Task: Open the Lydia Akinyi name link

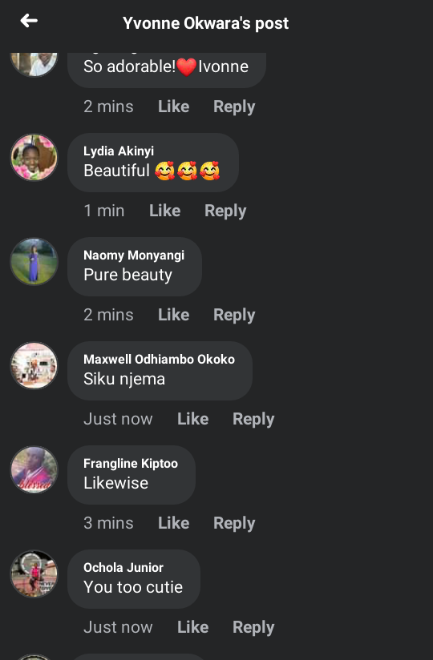Action: 119,151
